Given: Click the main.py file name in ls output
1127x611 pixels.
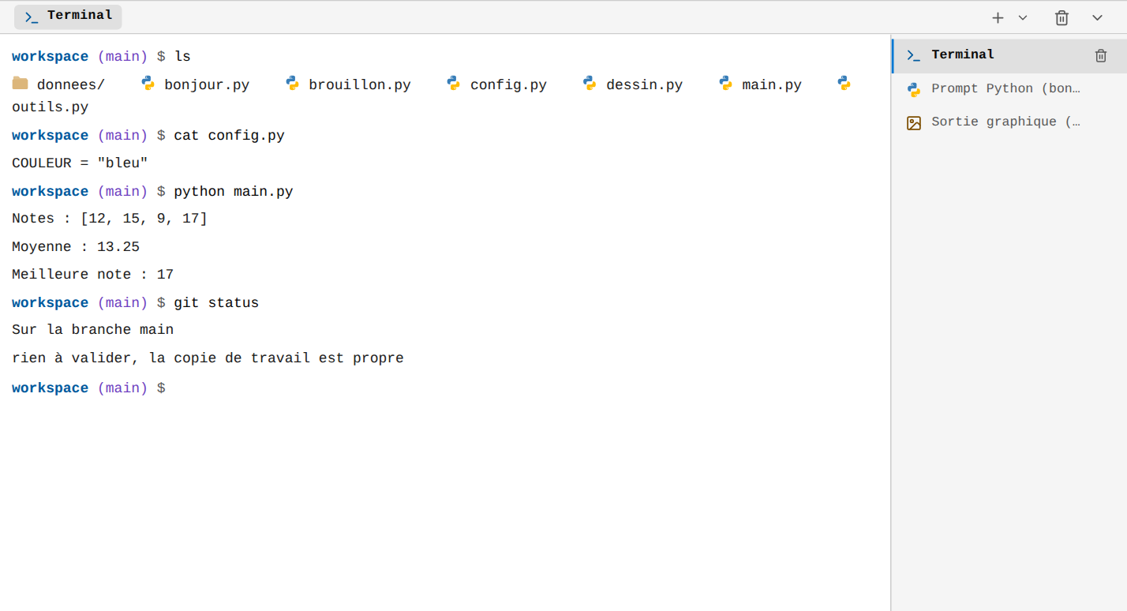Looking at the screenshot, I should [772, 85].
